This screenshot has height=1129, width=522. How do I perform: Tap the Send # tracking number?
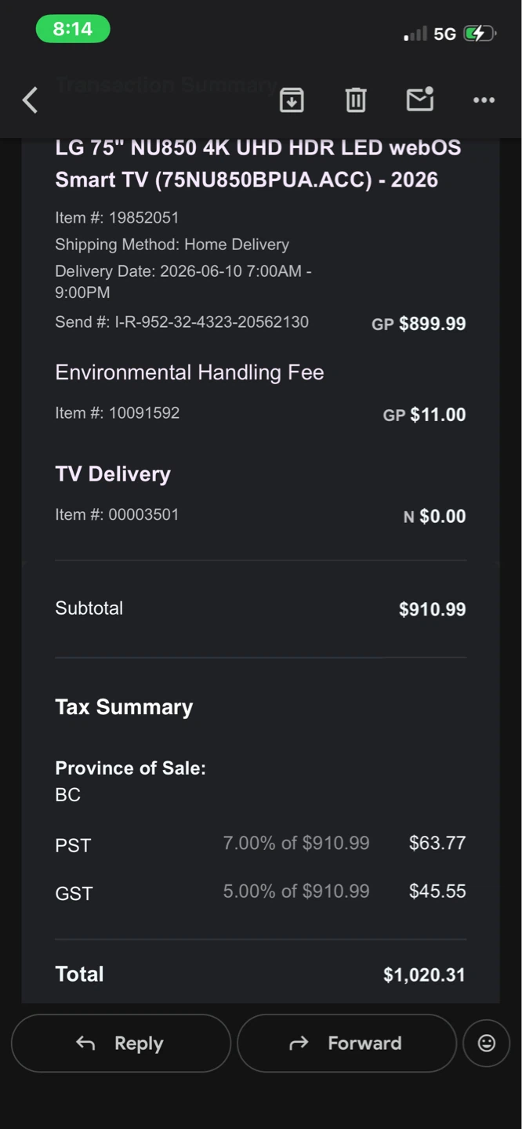pyautogui.click(x=182, y=322)
